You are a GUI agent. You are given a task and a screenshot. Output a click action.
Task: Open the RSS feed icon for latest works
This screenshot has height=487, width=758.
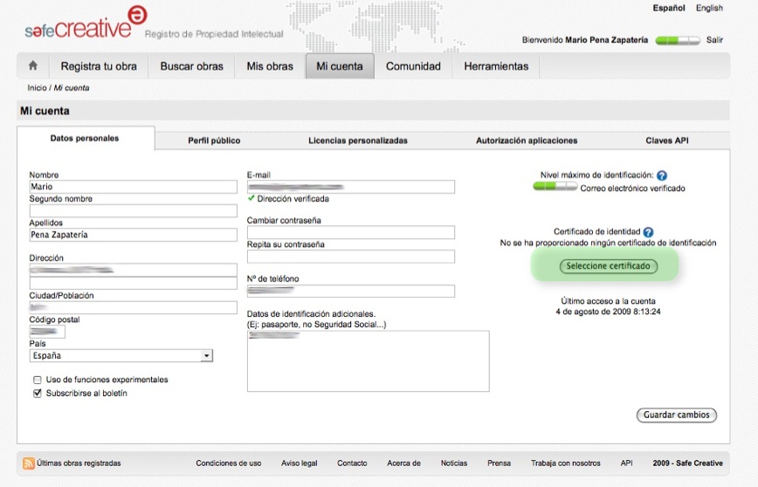(29, 463)
